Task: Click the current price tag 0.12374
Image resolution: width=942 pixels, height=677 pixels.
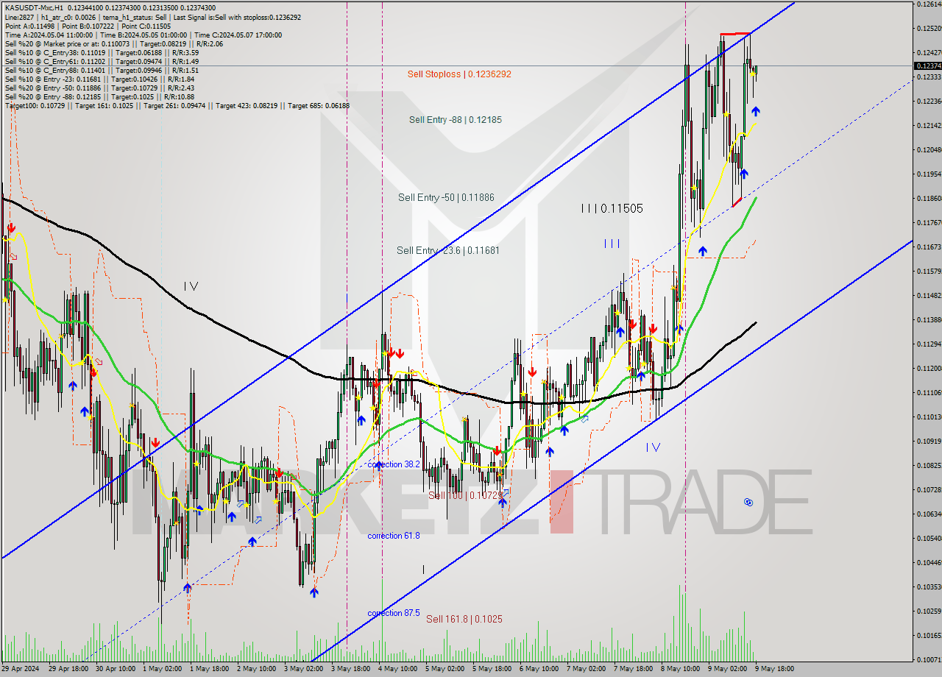Action: point(927,65)
